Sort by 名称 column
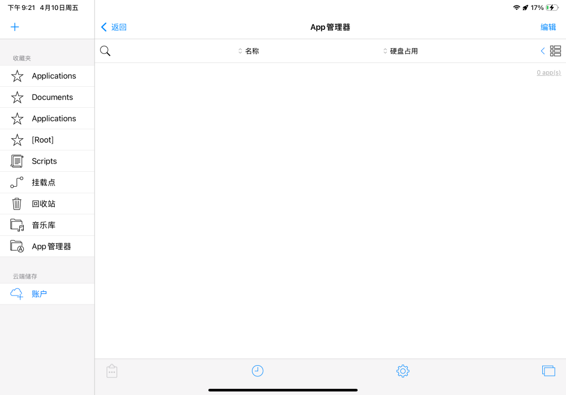 click(249, 51)
